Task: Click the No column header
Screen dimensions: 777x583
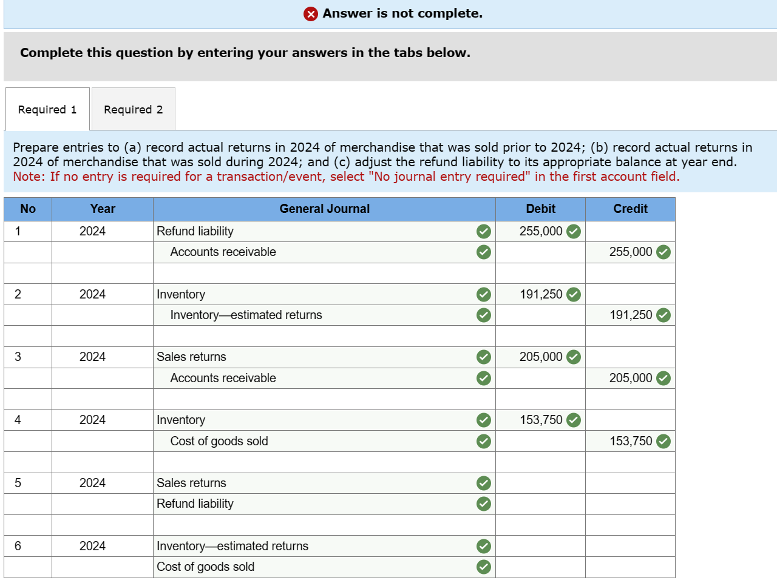Action: tap(28, 209)
